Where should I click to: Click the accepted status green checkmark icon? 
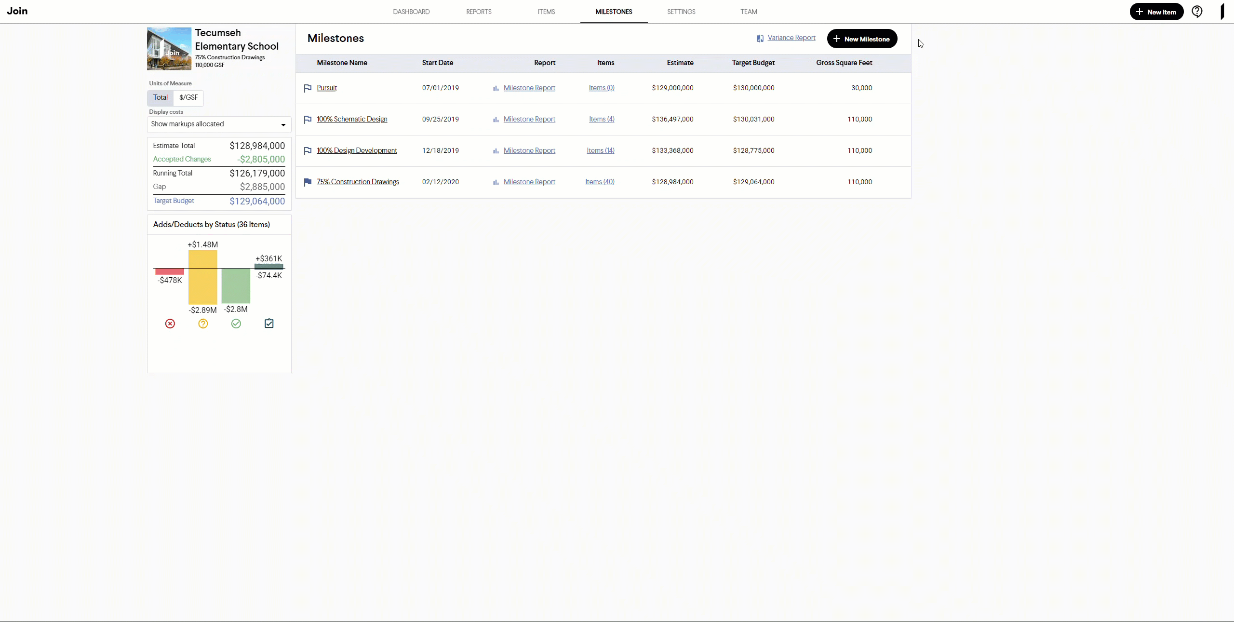(x=236, y=324)
